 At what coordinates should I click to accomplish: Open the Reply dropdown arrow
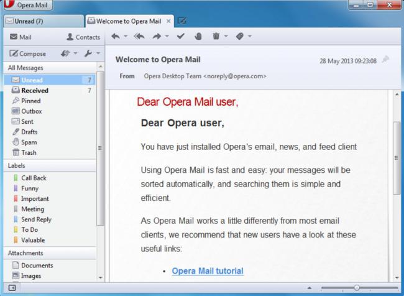pos(126,36)
